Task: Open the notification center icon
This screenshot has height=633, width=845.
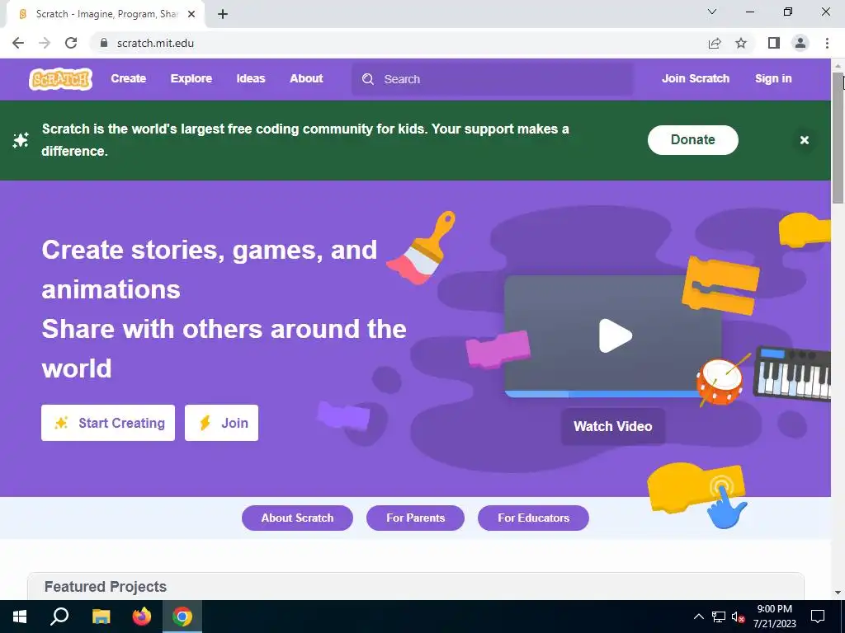Action: click(x=818, y=617)
